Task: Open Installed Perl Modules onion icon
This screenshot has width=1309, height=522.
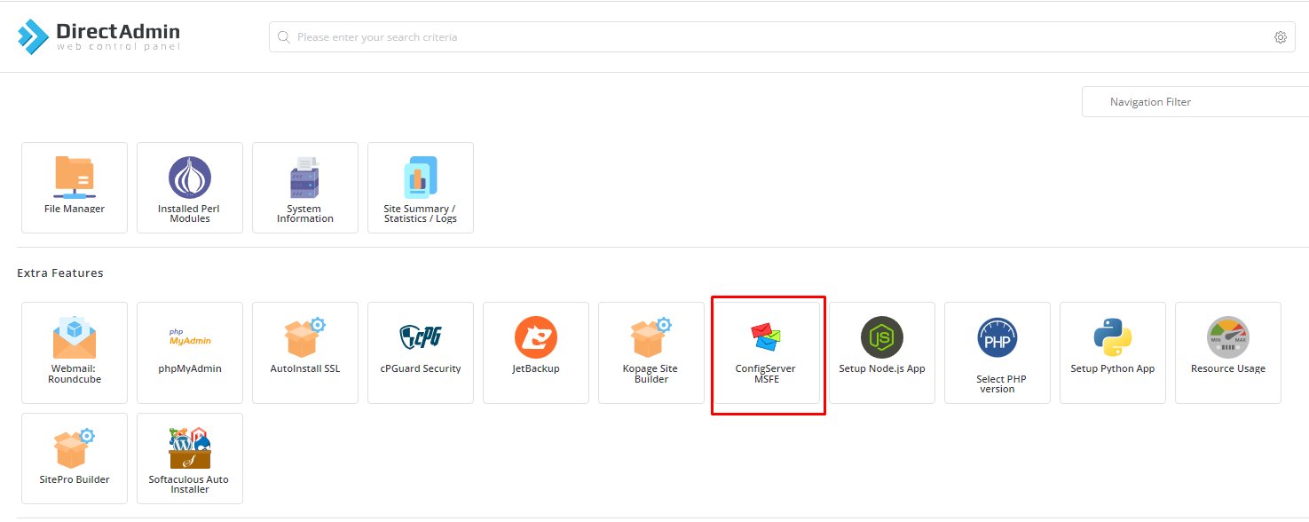Action: (x=190, y=177)
